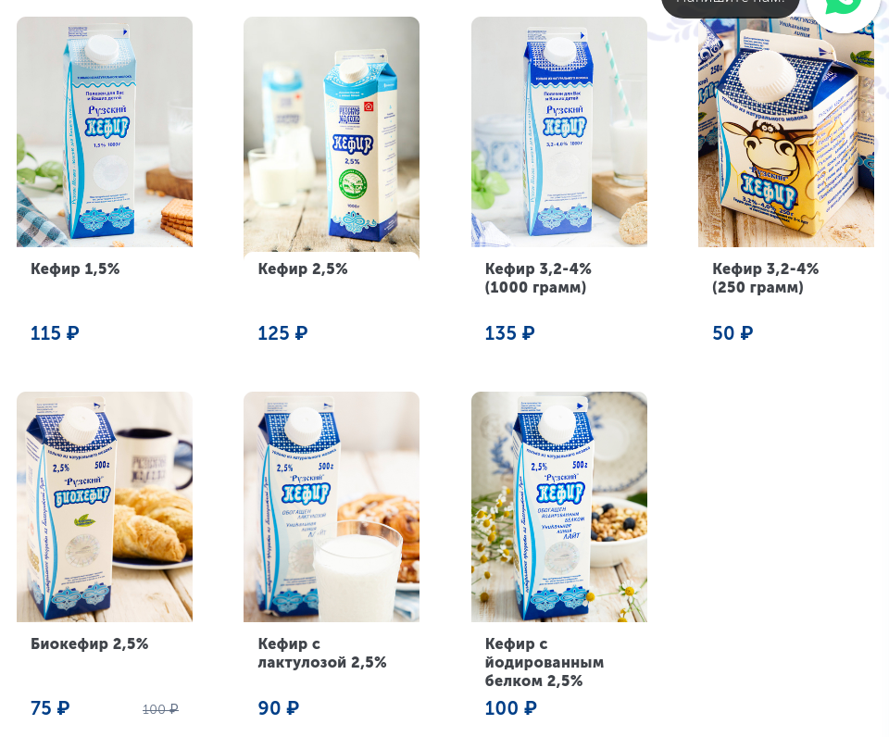
Task: Open Кефир 3,2-4% 1000 грамм image
Action: [559, 131]
